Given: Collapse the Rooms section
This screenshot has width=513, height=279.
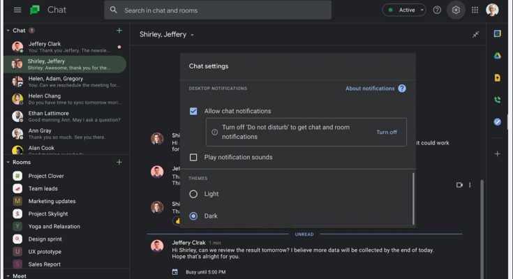Looking at the screenshot, I should point(8,162).
